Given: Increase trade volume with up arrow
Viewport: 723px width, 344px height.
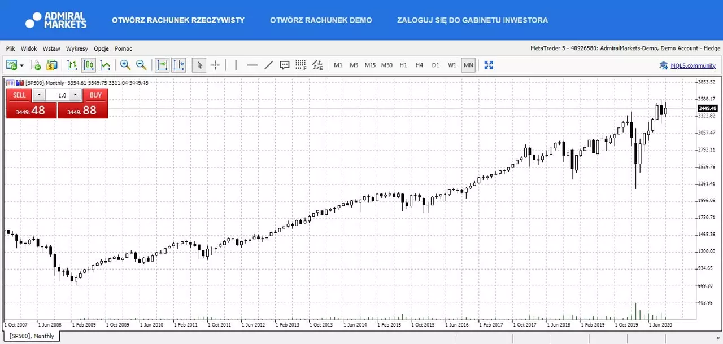Looking at the screenshot, I should [75, 95].
